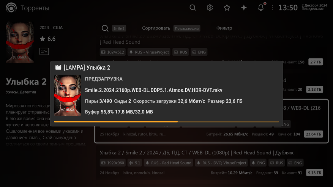Click the Скорость загрузки 32,6 Мбит/с value
The width and height of the screenshot is (333, 187).
point(169,101)
